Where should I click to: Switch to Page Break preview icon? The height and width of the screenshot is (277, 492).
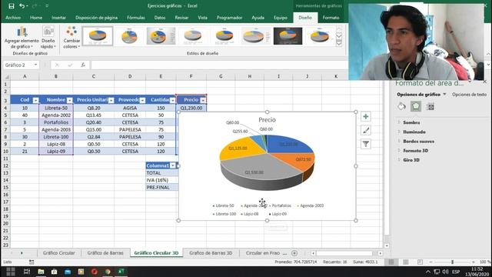421,262
